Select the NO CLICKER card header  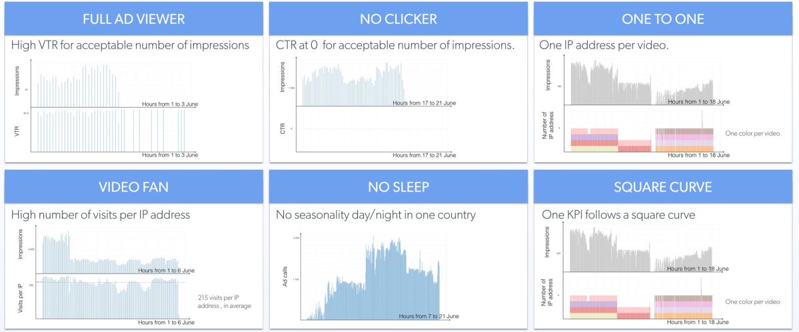tap(398, 19)
